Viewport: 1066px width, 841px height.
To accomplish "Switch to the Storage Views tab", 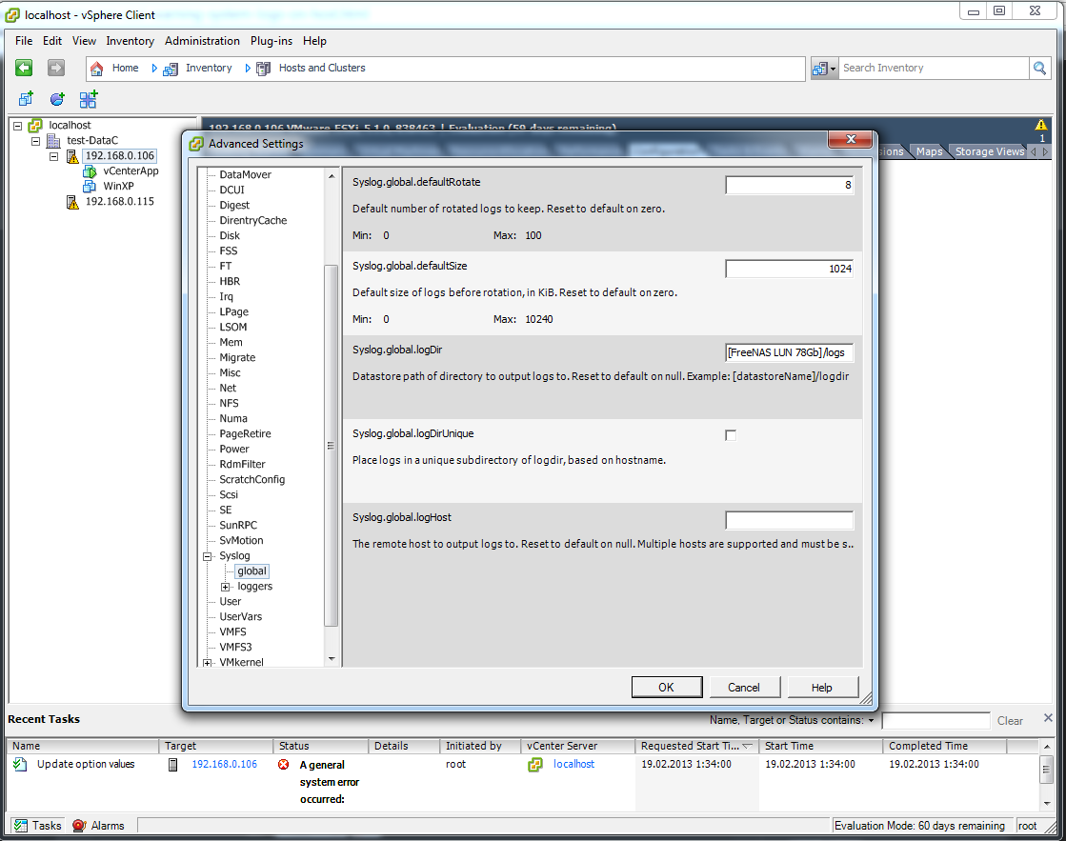I will 989,151.
